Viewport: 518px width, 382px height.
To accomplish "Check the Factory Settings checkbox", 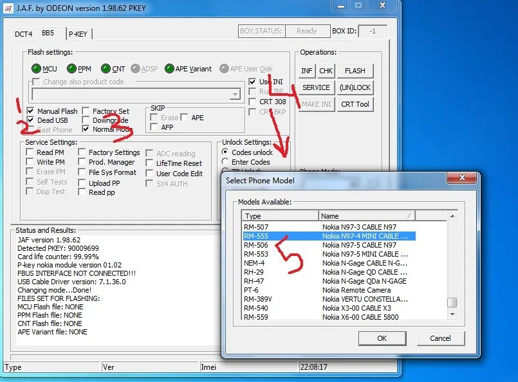I will 82,152.
